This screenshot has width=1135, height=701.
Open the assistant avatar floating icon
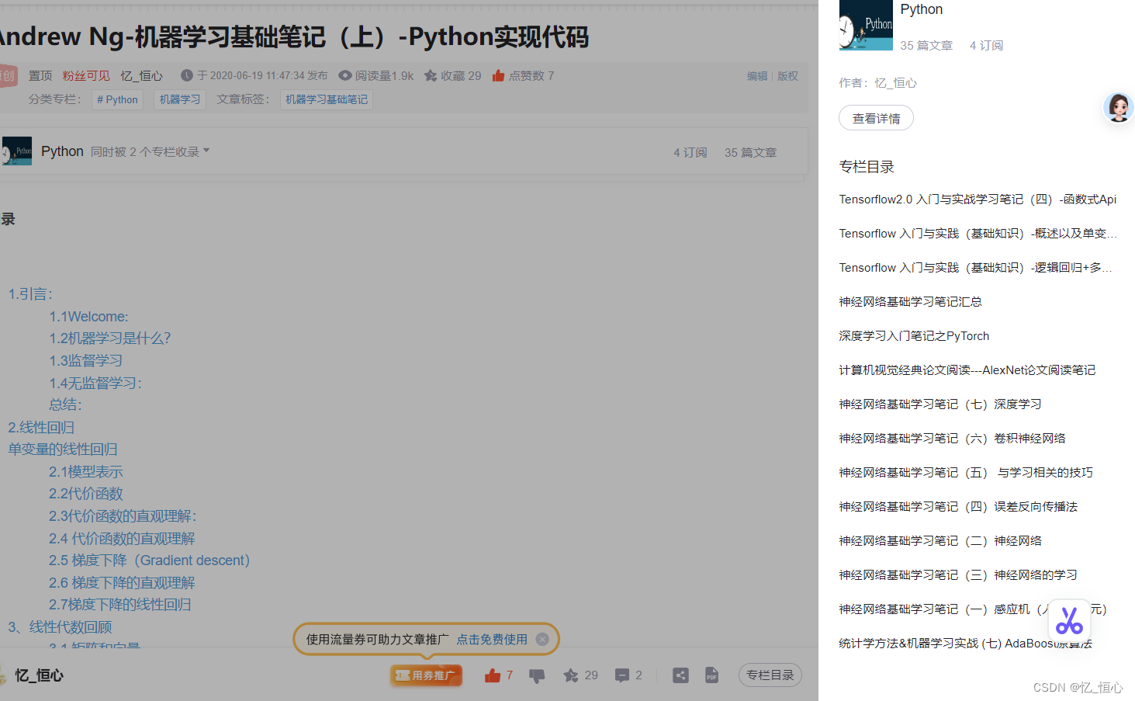[x=1118, y=107]
